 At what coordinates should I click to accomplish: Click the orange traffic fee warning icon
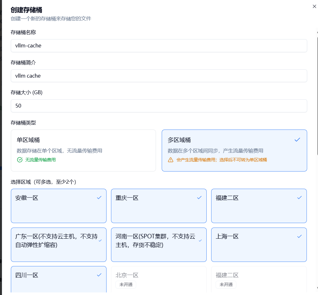171,160
